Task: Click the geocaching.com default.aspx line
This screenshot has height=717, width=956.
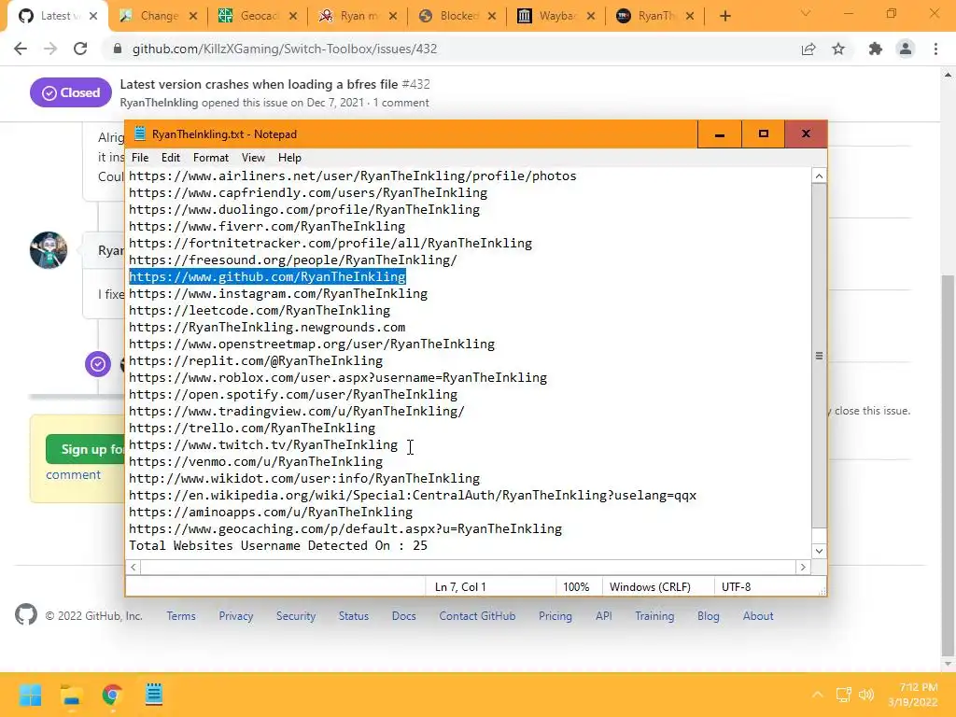Action: [x=345, y=529]
